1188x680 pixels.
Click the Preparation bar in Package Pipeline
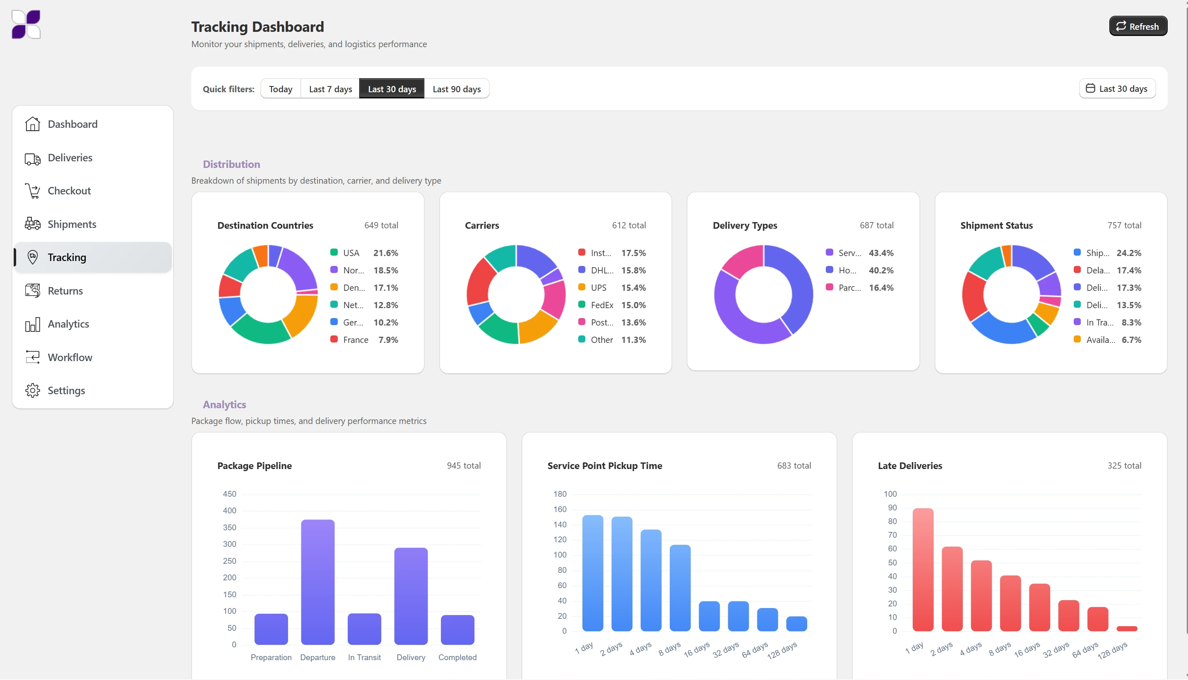pyautogui.click(x=271, y=629)
